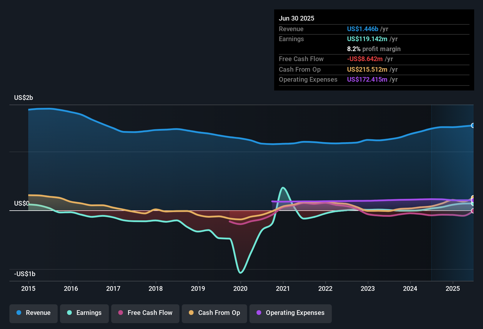The height and width of the screenshot is (329, 483).
Task: Click the Free Cash Flow endpoint marker
Action: [473, 211]
